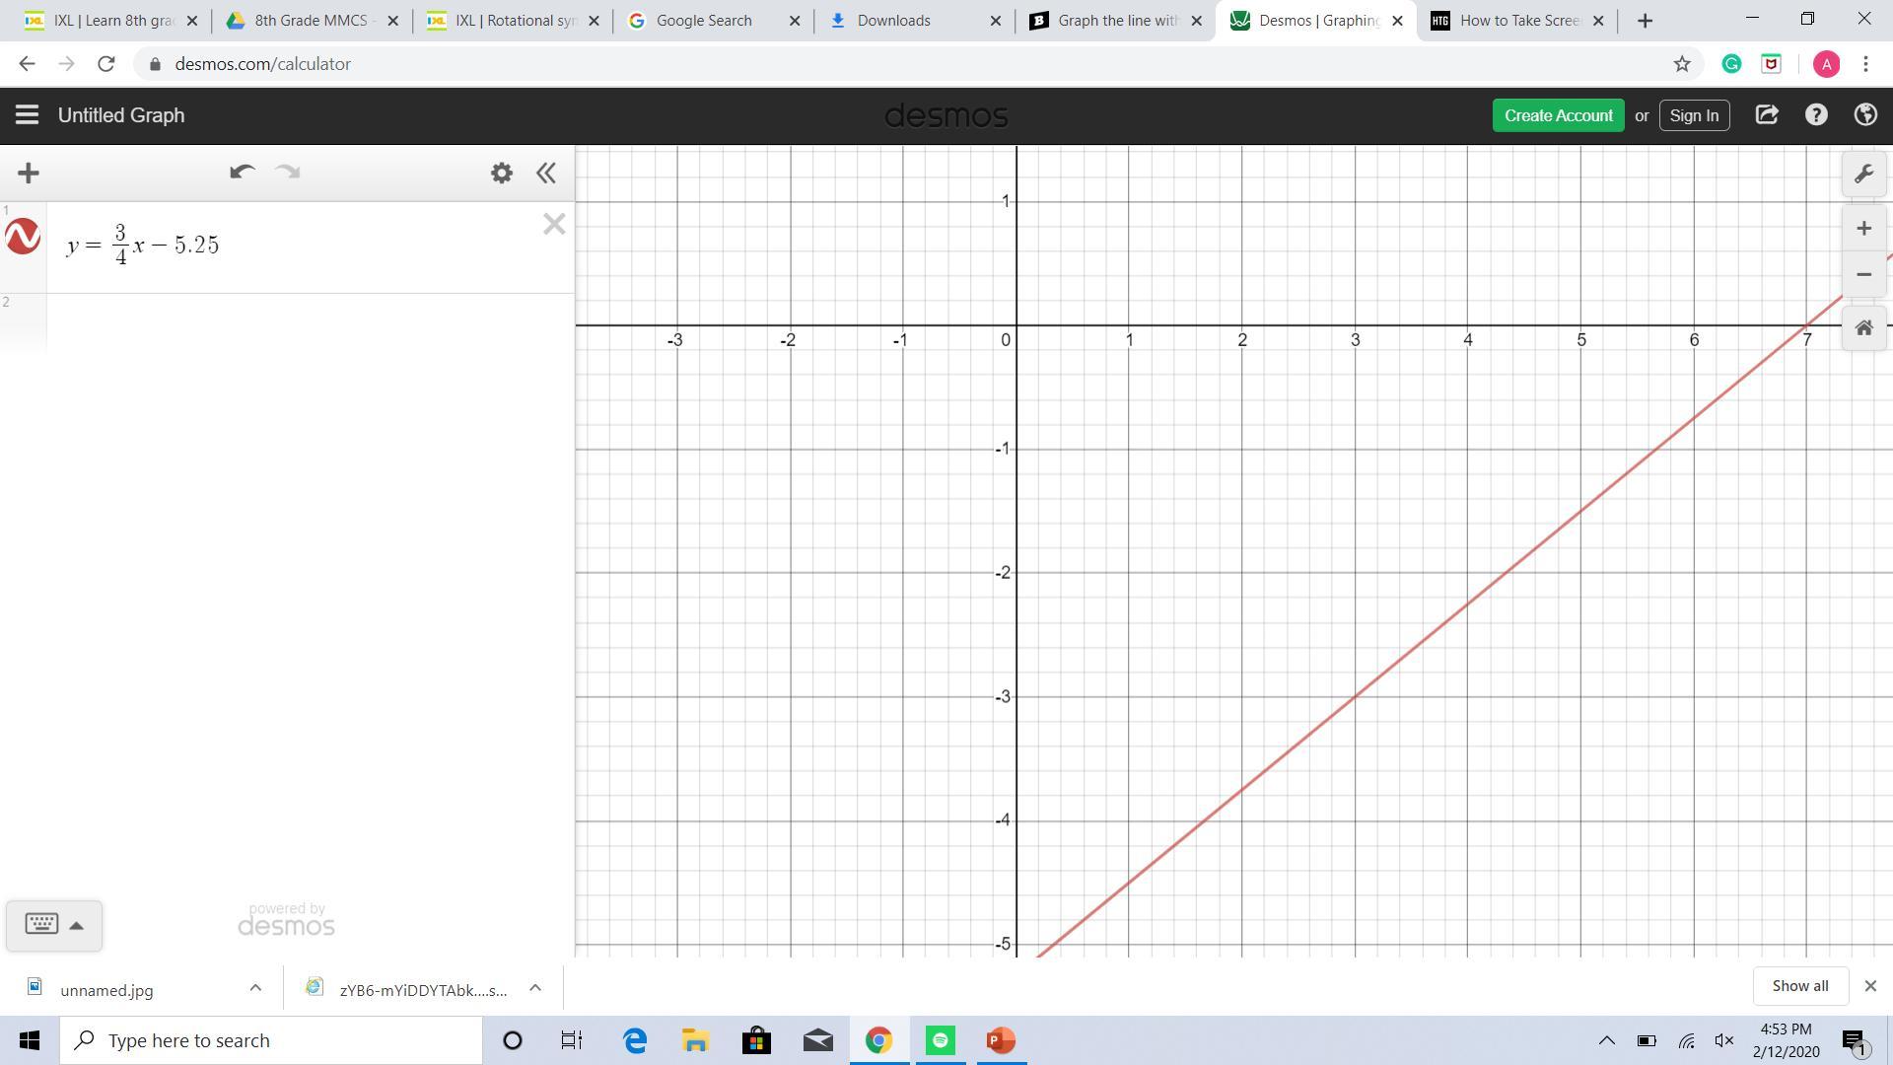Screen dimensions: 1893x1065
Task: Open unnamed.jpg download options chevron
Action: click(x=255, y=987)
